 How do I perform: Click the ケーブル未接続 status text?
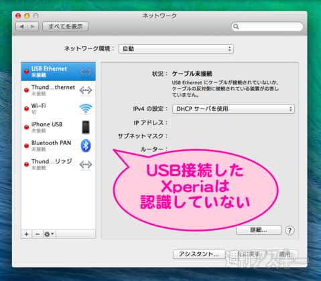tap(192, 74)
